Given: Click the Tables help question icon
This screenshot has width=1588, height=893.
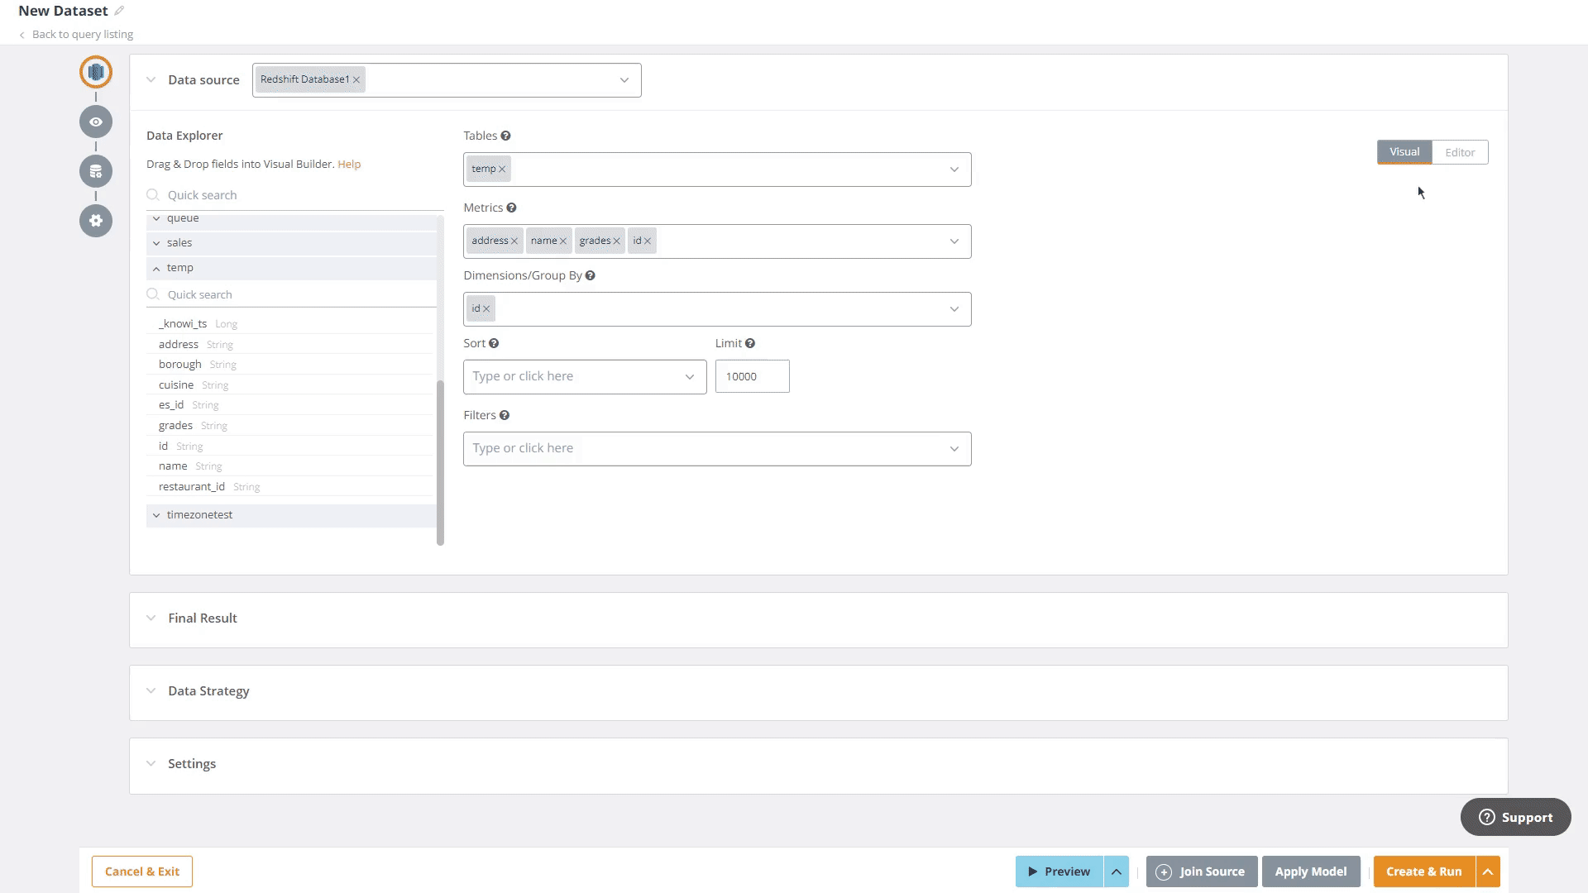Looking at the screenshot, I should click(505, 136).
